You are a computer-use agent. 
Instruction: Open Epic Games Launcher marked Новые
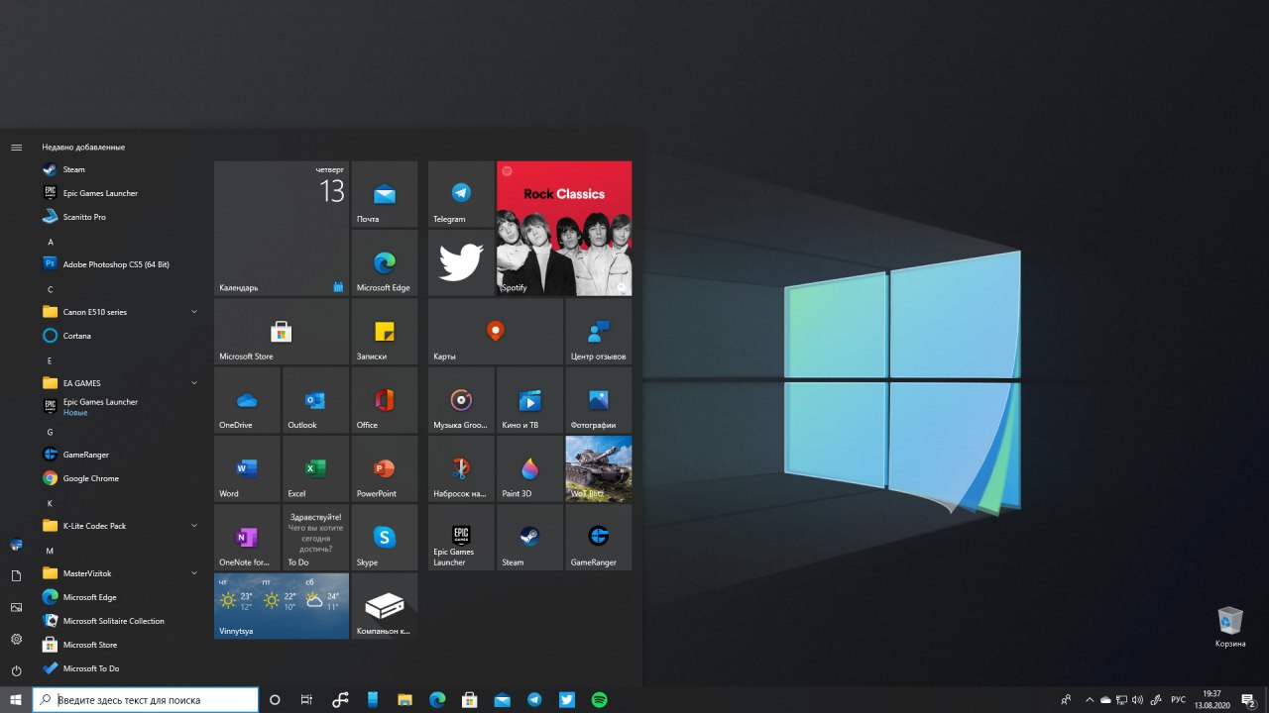[x=119, y=407]
